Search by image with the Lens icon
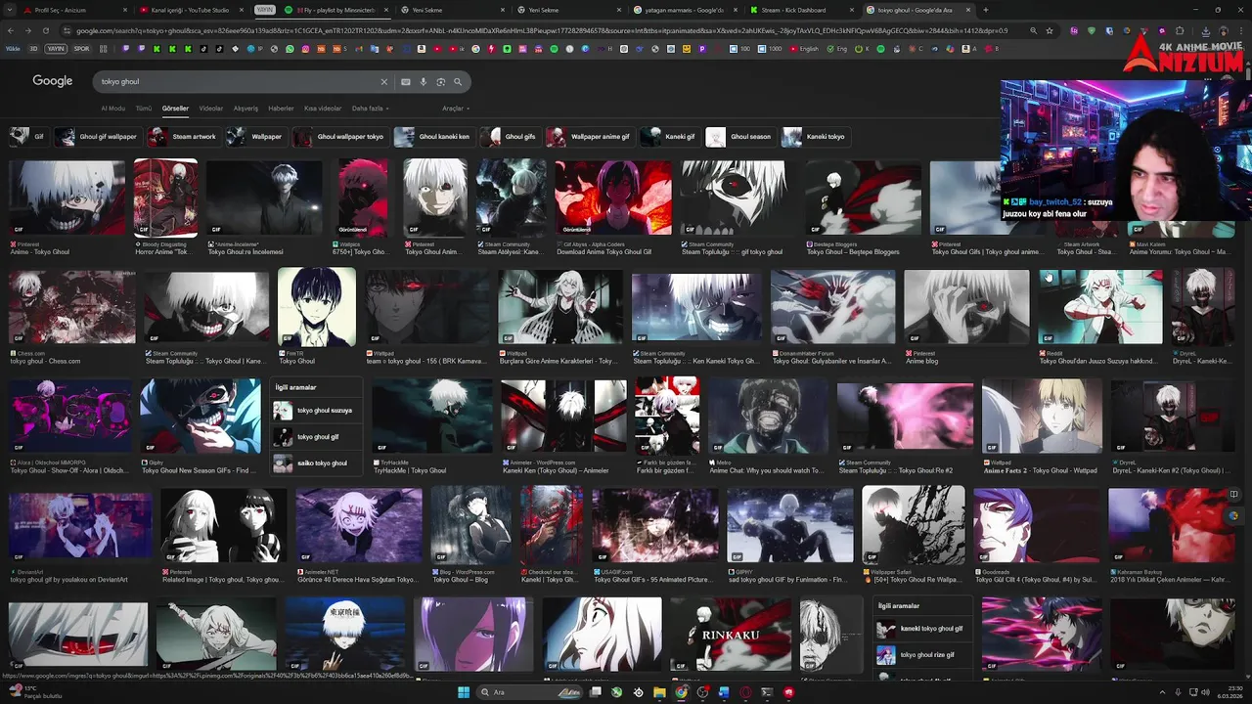Image resolution: width=1252 pixels, height=704 pixels. [441, 82]
